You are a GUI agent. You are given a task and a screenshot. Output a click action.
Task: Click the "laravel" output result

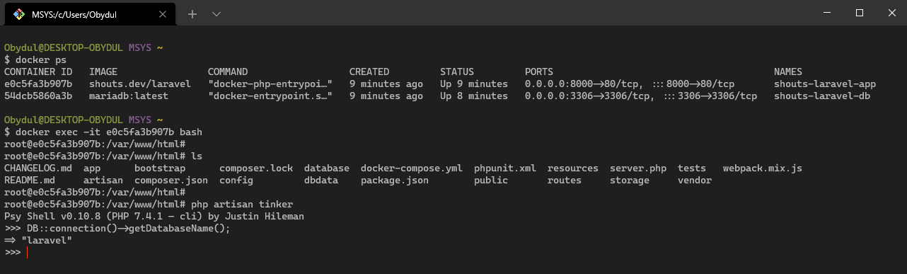[47, 241]
